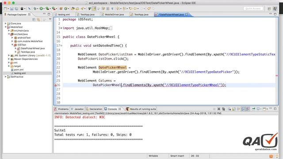
Task: Click the Quick Access search field
Action: click(253, 8)
